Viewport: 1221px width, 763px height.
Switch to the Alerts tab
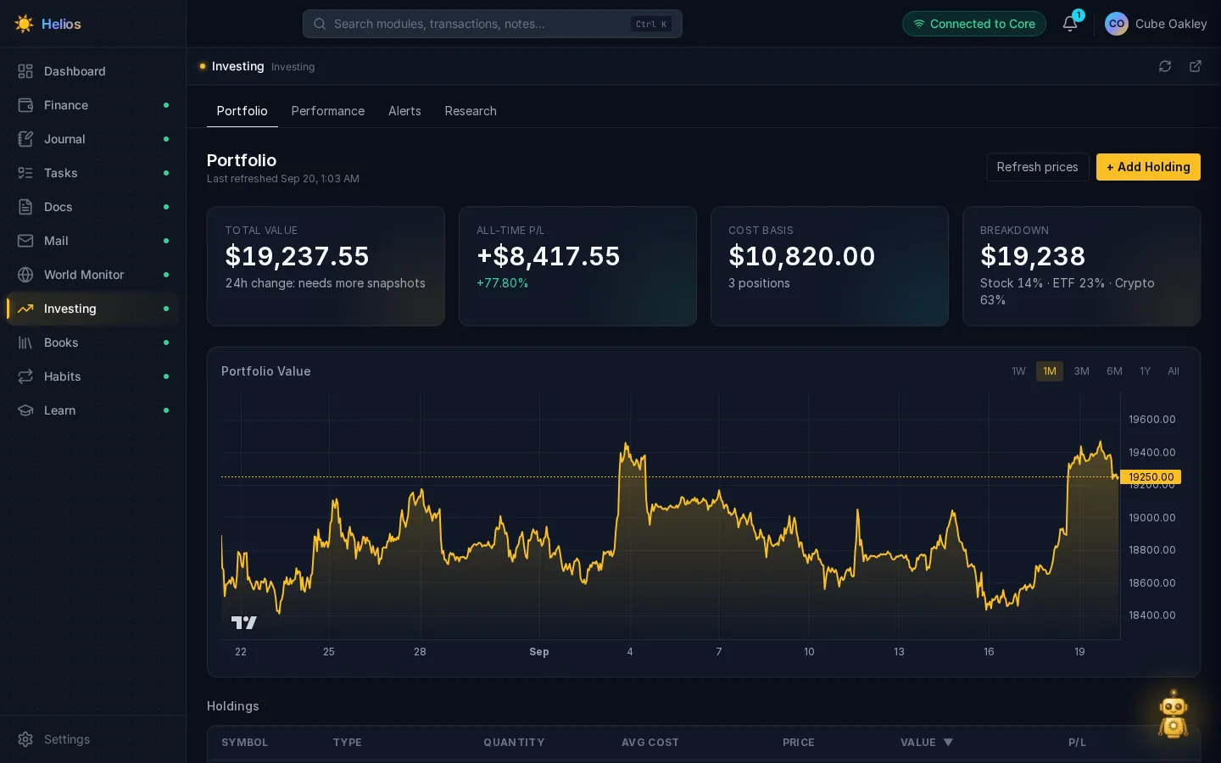point(404,111)
